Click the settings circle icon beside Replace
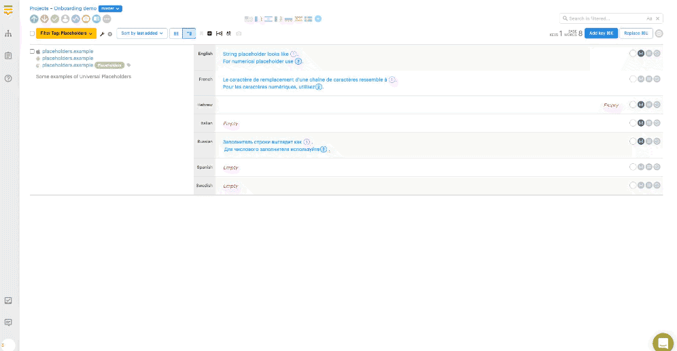The height and width of the screenshot is (351, 677). tap(659, 33)
